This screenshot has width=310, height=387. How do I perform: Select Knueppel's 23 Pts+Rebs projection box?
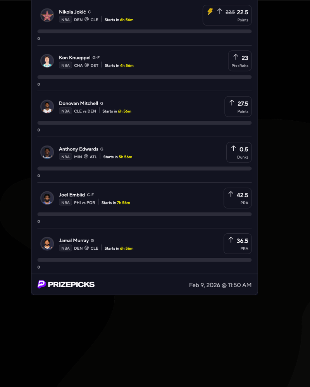point(239,61)
